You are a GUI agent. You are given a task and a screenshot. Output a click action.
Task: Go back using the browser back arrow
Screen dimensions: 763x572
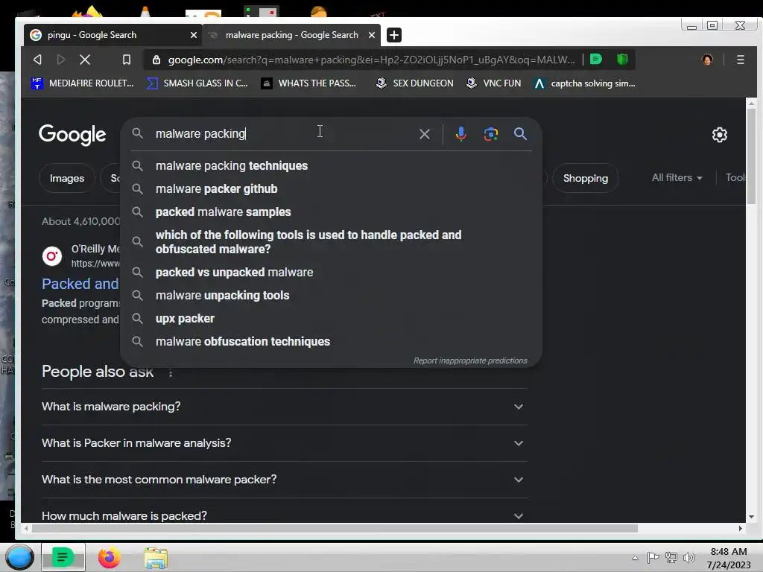pyautogui.click(x=37, y=60)
